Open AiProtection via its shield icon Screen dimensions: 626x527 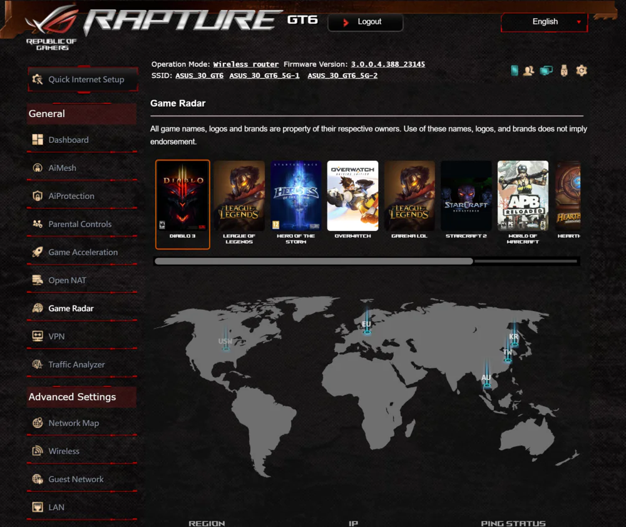click(x=38, y=196)
